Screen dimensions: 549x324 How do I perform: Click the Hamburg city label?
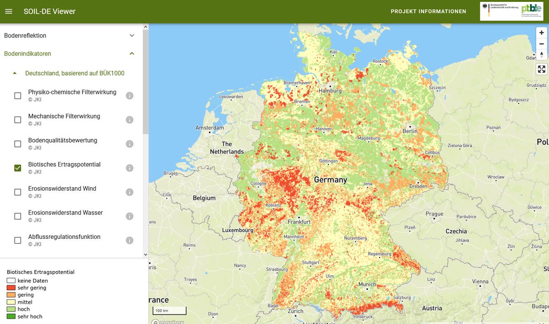click(330, 91)
